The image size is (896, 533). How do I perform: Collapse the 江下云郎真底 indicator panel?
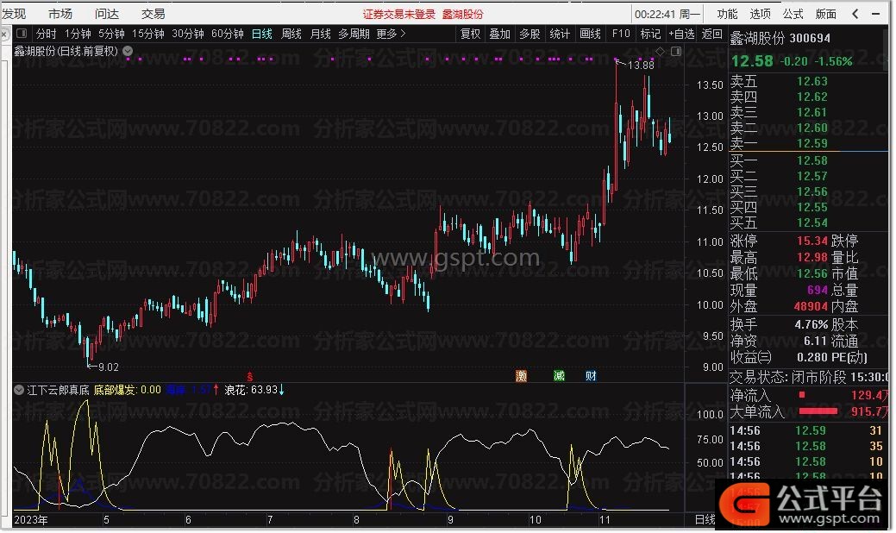pyautogui.click(x=19, y=390)
